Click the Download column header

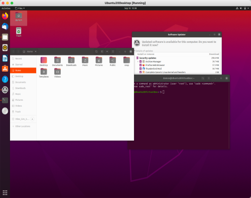(214, 54)
